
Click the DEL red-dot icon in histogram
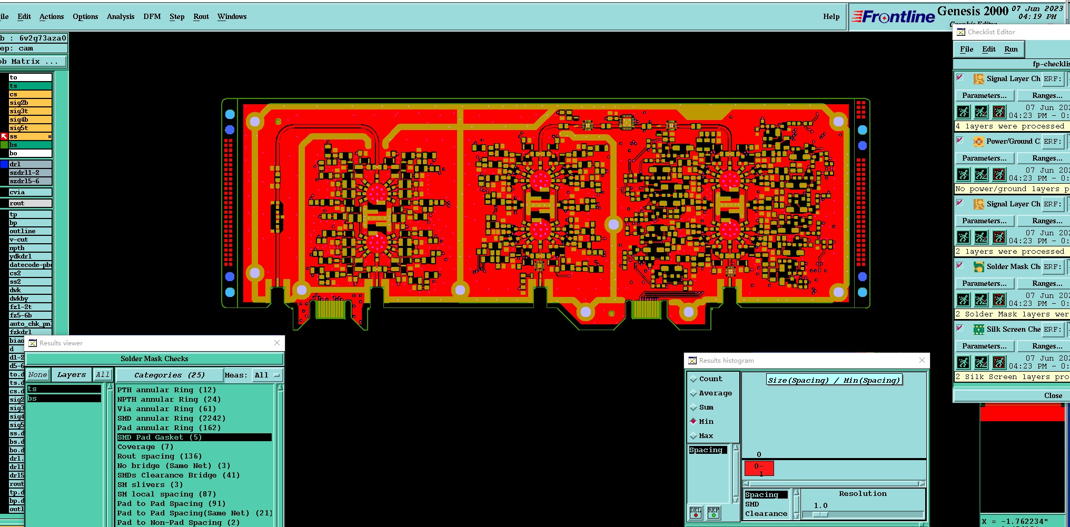696,512
